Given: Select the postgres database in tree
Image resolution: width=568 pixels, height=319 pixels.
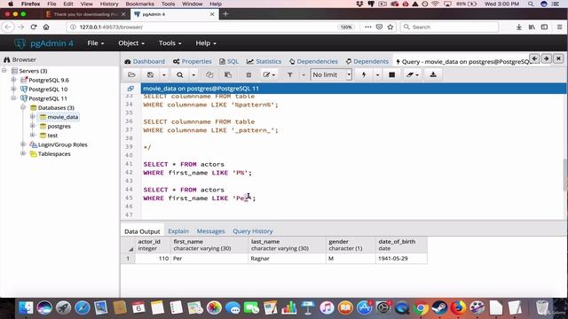Looking at the screenshot, I should (x=59, y=126).
